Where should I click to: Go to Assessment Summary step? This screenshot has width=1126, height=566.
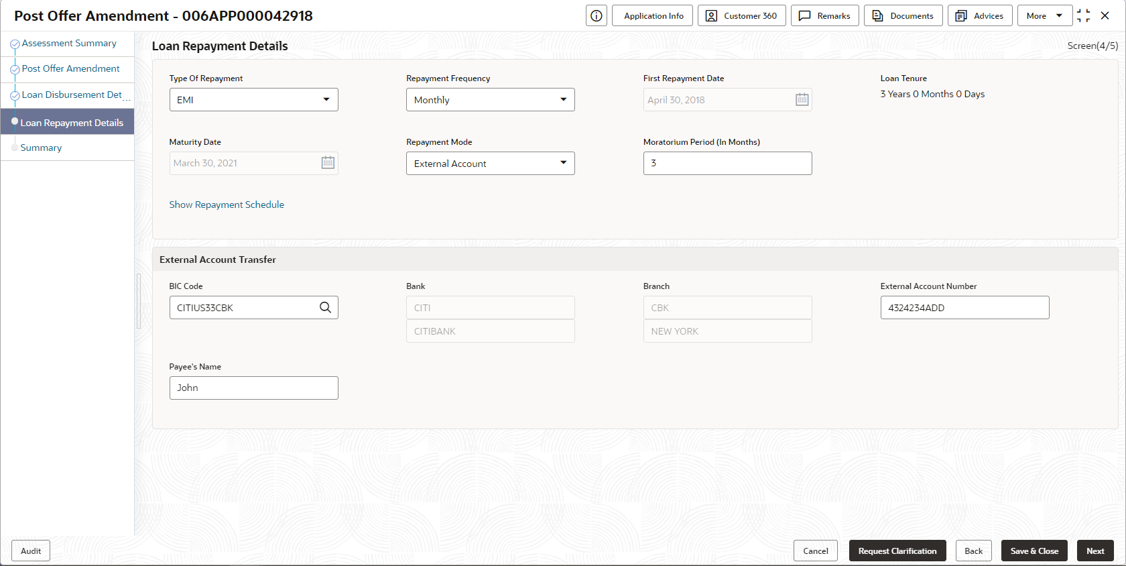point(69,44)
